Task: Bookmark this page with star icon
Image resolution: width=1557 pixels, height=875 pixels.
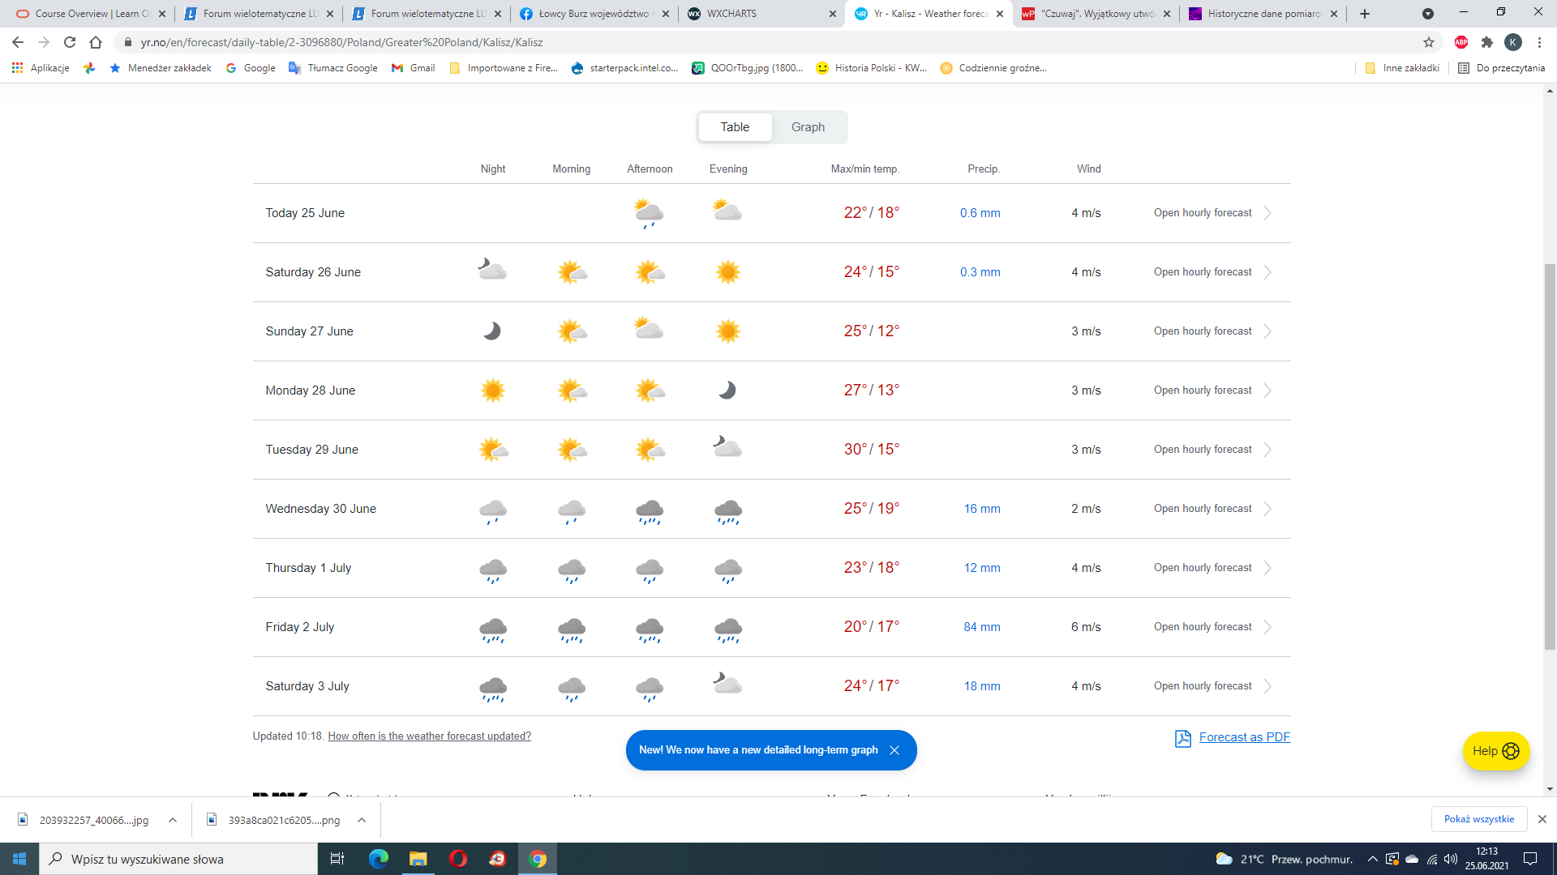Action: pos(1429,42)
